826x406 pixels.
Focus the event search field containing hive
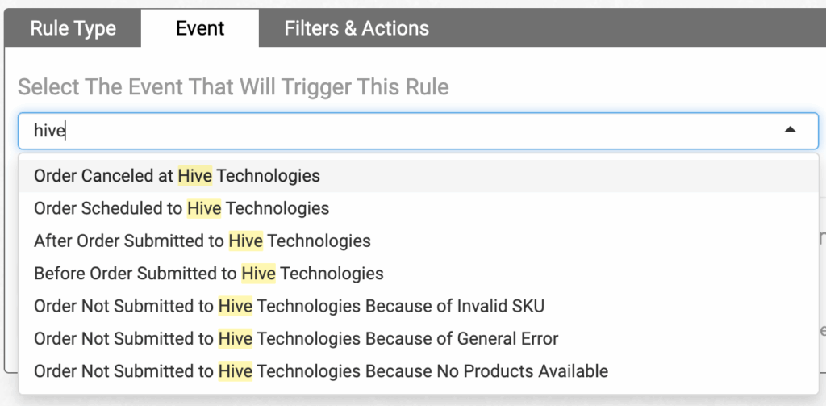(419, 131)
